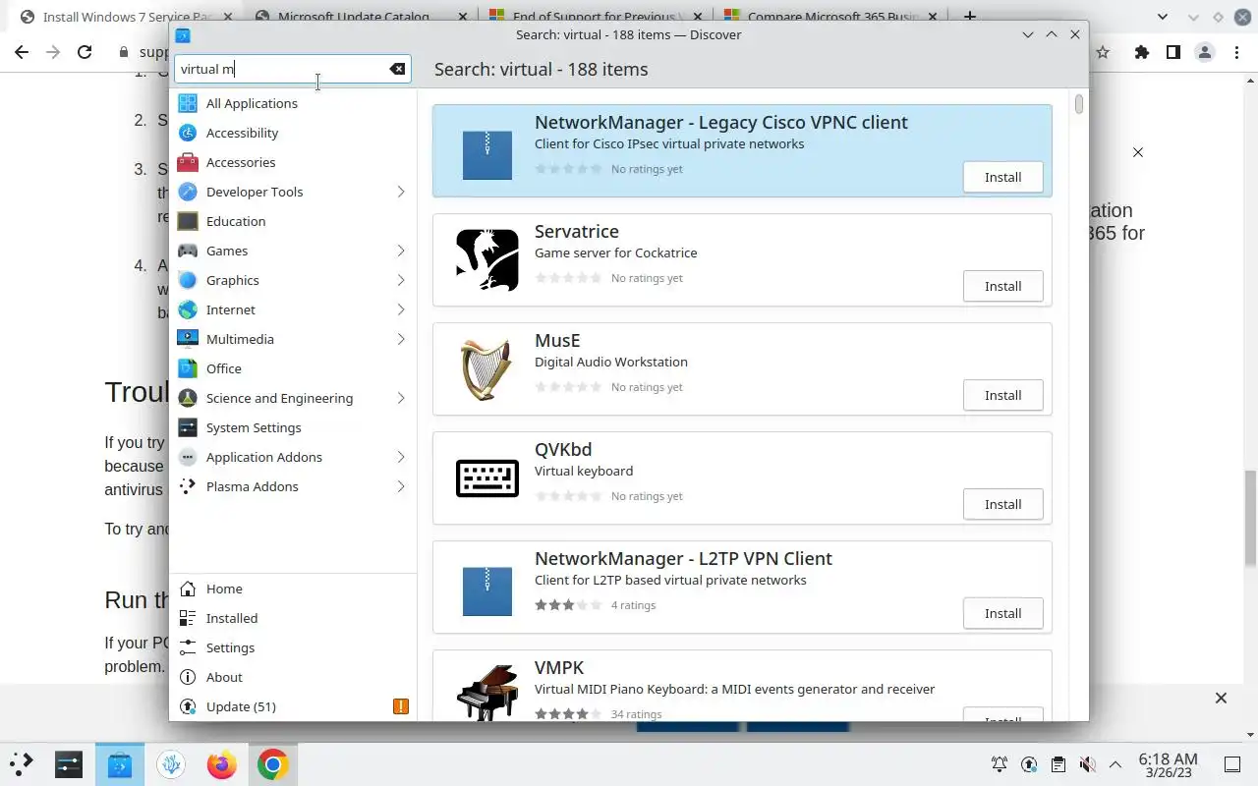The image size is (1258, 786).
Task: Open Chrome profile avatar
Action: tap(1204, 53)
